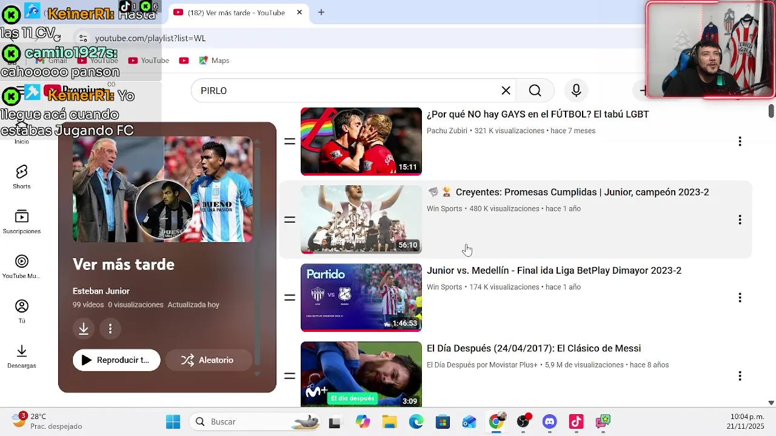
Task: Open Esteban Junior channel link
Action: 101,291
